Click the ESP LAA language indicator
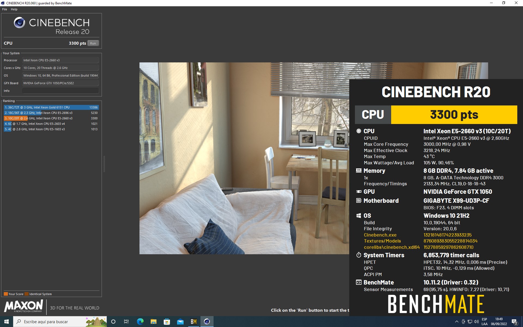The width and height of the screenshot is (523, 327). pyautogui.click(x=485, y=322)
